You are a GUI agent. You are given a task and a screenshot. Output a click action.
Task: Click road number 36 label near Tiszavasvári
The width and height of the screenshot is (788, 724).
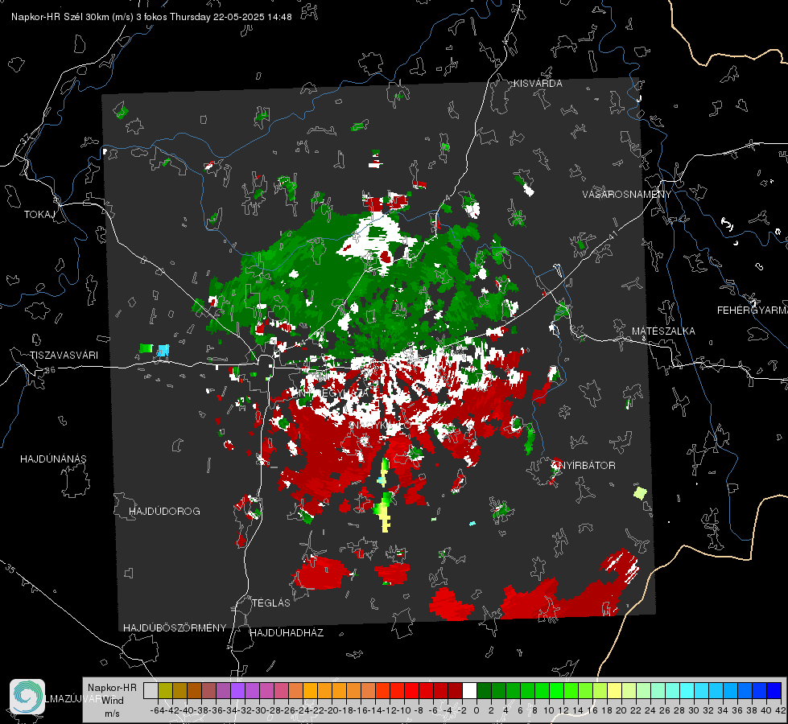pos(50,370)
